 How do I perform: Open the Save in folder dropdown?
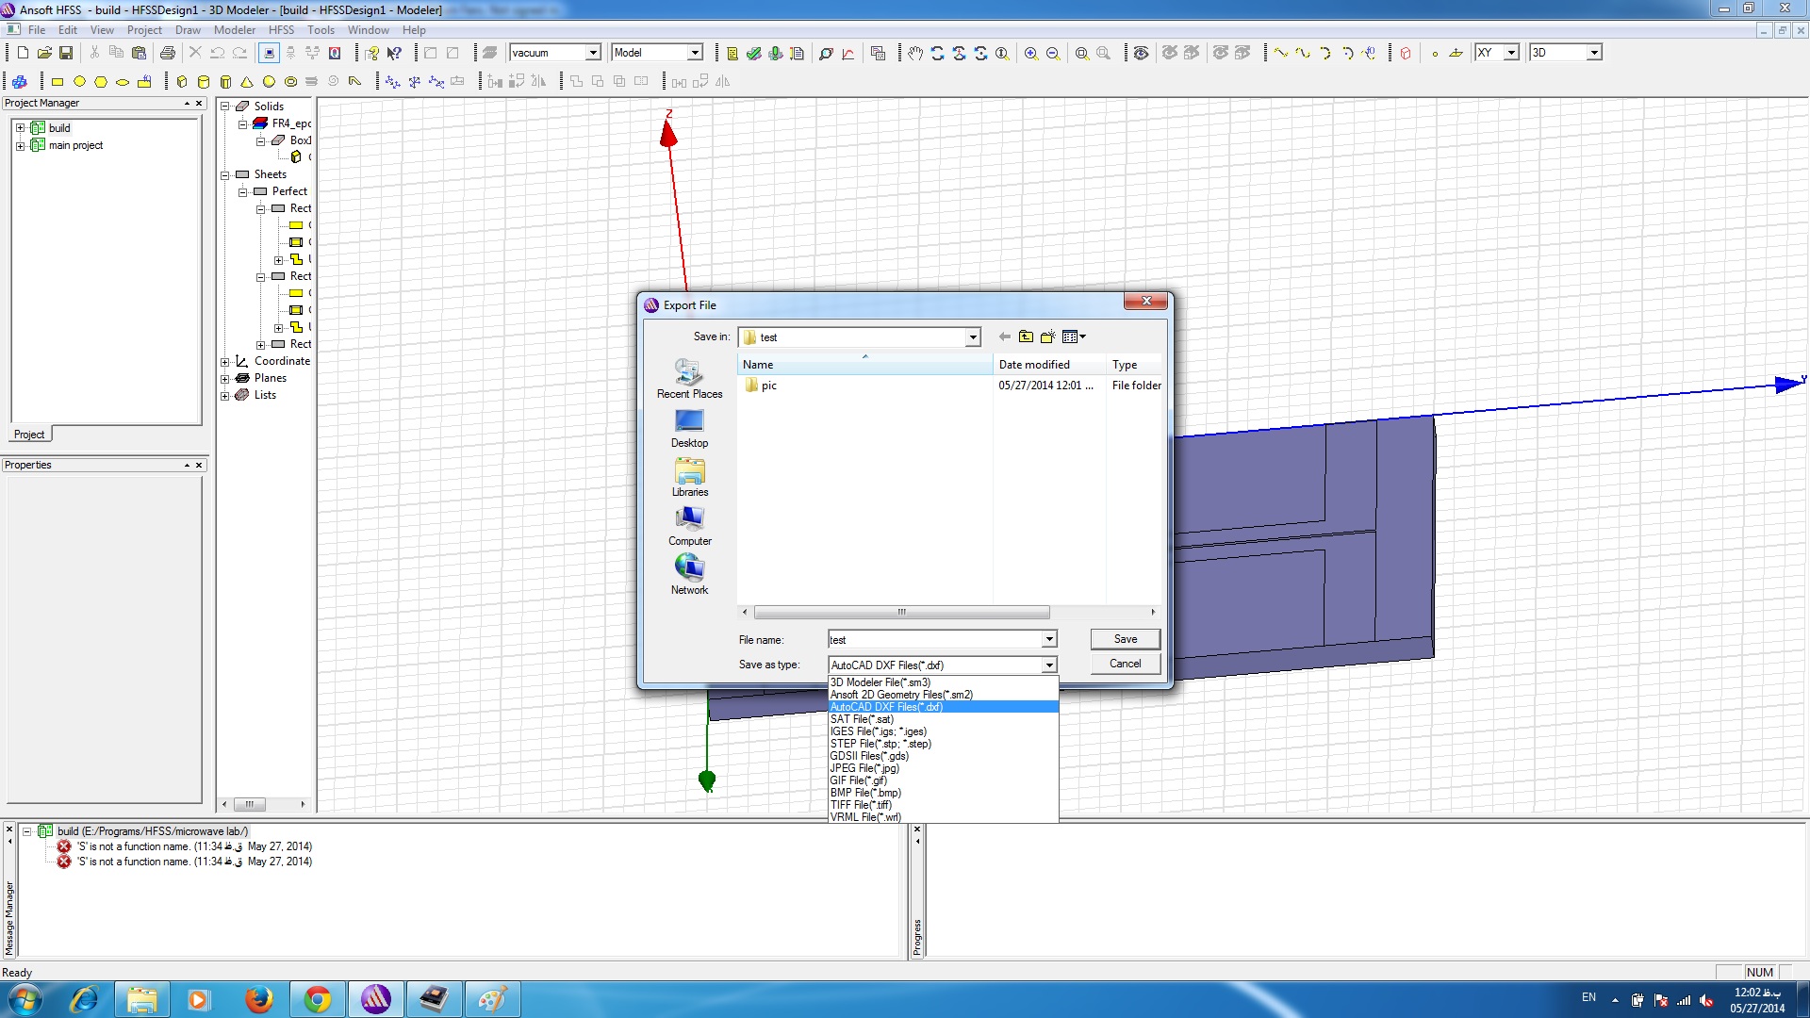pyautogui.click(x=972, y=337)
